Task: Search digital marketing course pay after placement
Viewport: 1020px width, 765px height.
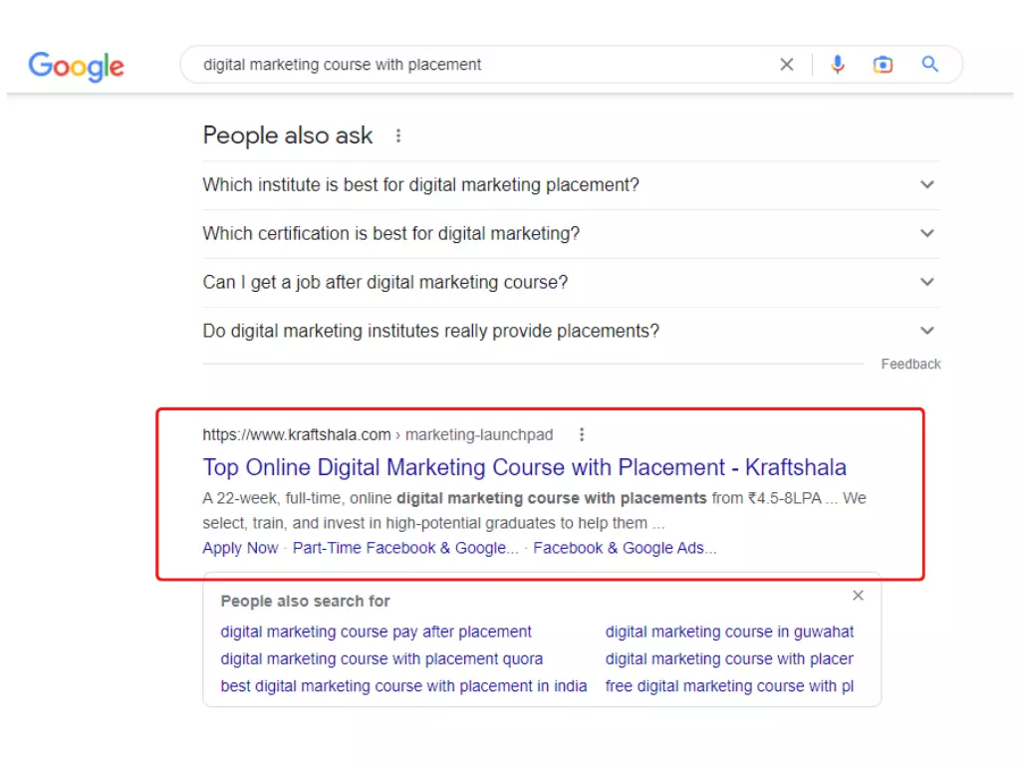Action: coord(376,632)
